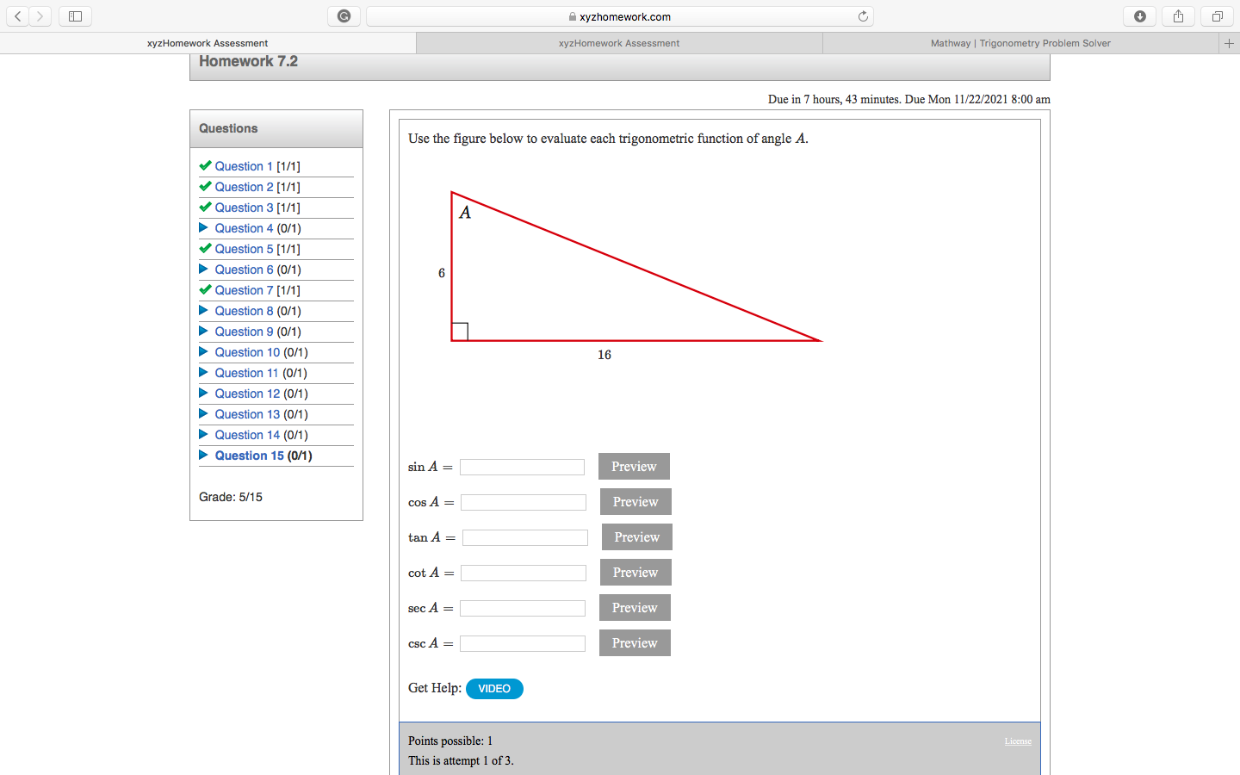Viewport: 1240px width, 775px height.
Task: Open the VIDEO help resource
Action: 494,688
